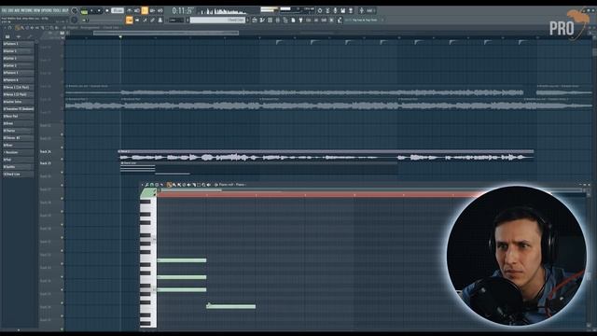The image size is (597, 336).
Task: Click the Track 24 header label
Action: point(46,151)
